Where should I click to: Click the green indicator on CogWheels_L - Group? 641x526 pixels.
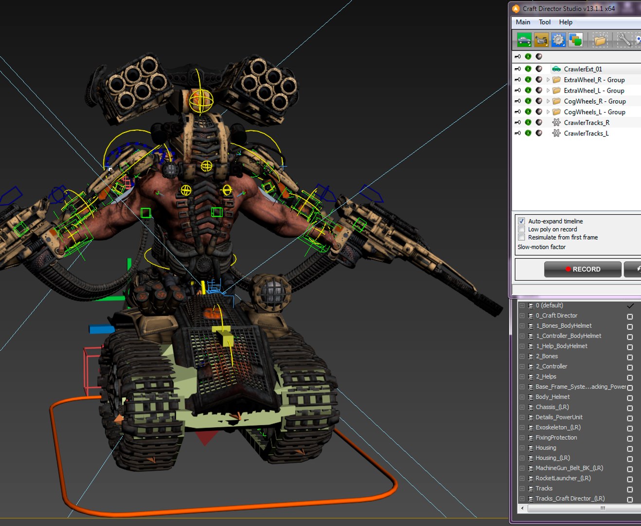528,112
